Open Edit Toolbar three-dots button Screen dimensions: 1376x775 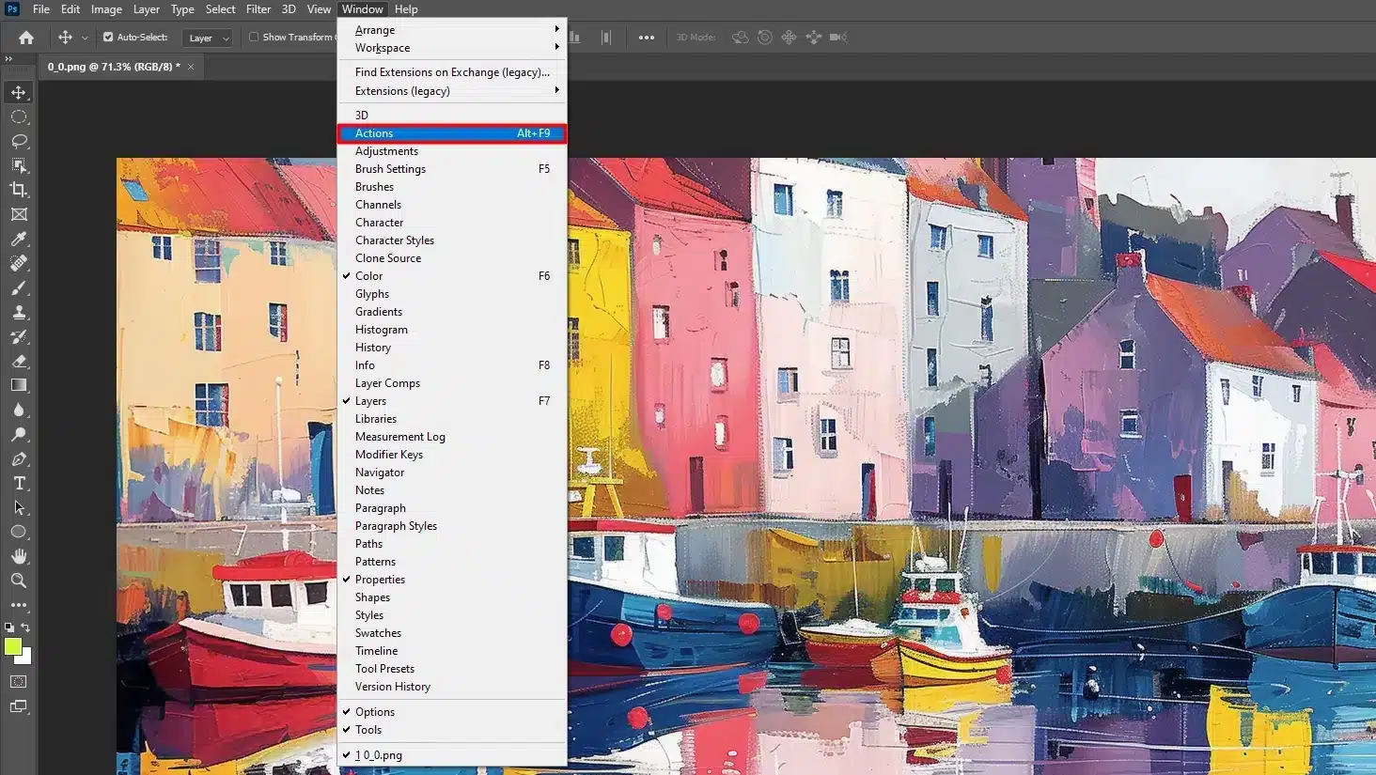[x=19, y=605]
